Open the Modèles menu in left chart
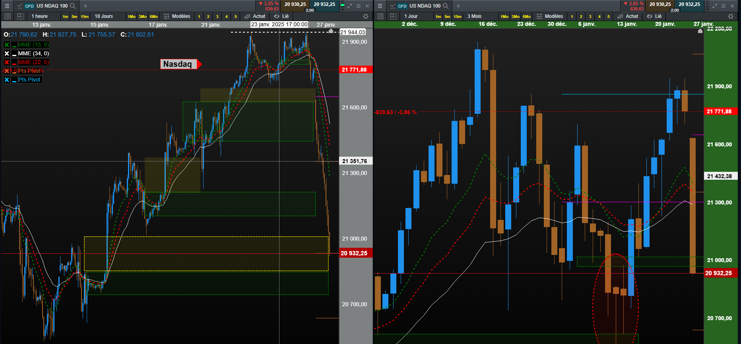The image size is (741, 344). tap(177, 16)
